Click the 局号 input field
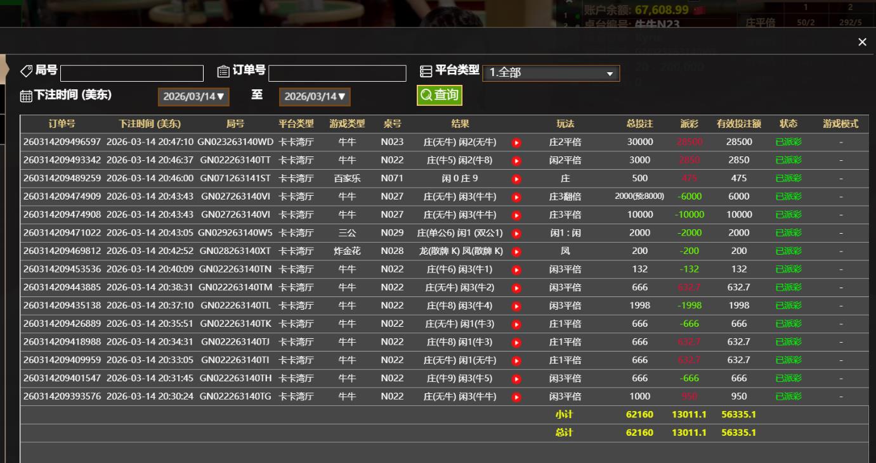 [132, 73]
